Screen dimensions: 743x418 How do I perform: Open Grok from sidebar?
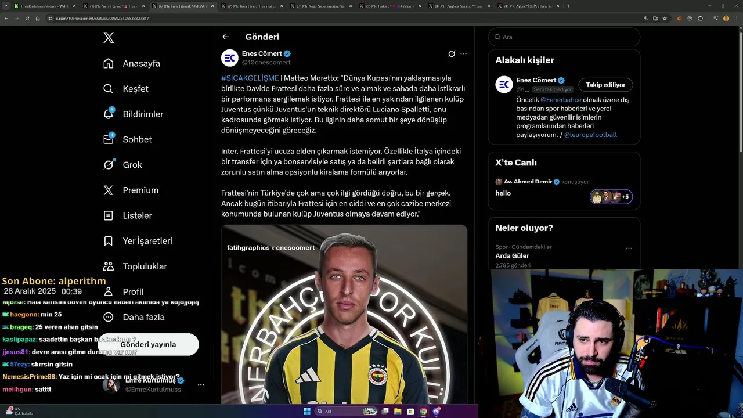(x=122, y=165)
